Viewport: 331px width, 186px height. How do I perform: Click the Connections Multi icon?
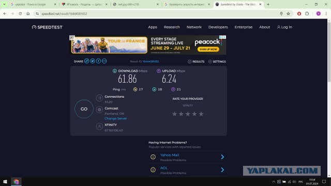99,98
